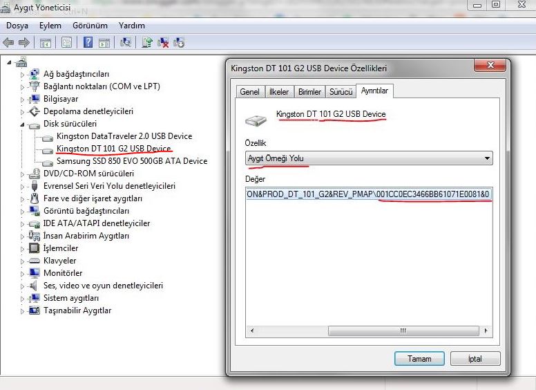
Task: Click the horizontal scrollbar thumb in Değer
Action: click(403, 331)
